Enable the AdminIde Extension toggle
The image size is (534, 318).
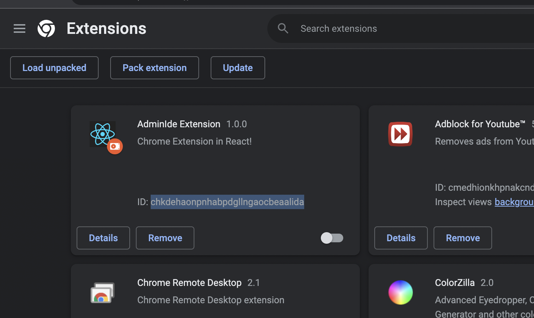(332, 238)
